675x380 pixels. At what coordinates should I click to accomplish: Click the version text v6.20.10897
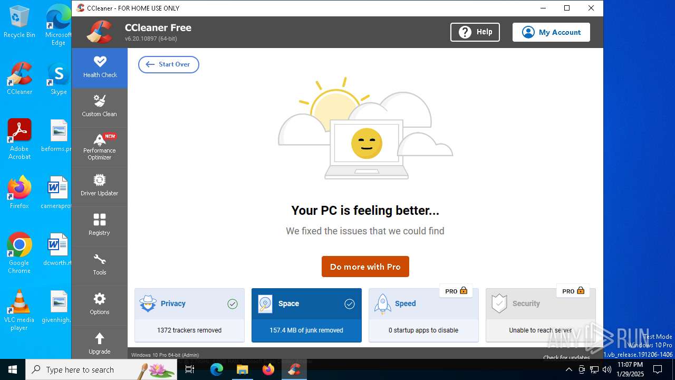pyautogui.click(x=151, y=39)
